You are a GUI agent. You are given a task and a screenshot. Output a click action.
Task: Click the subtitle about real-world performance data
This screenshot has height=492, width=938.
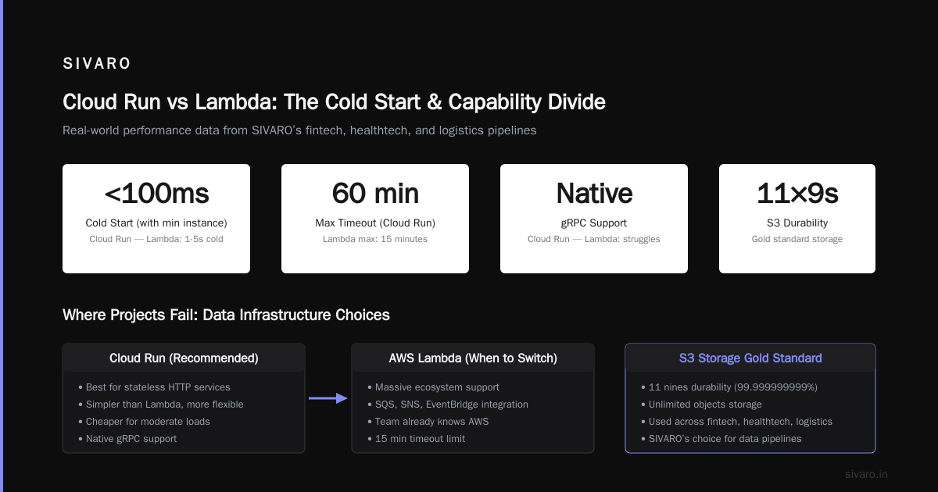coord(299,130)
